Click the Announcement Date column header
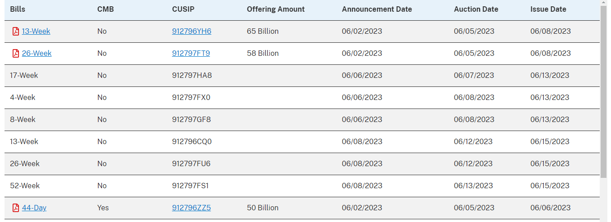This screenshot has height=222, width=611. tap(377, 9)
